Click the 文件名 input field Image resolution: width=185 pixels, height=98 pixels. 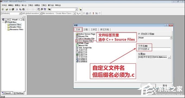pos(154,49)
